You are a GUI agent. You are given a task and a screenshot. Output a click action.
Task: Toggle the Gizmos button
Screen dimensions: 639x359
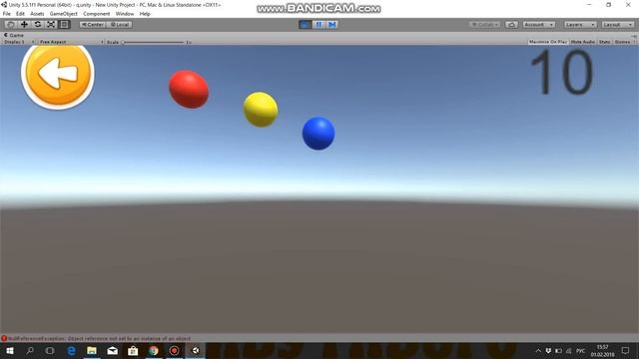coord(623,42)
